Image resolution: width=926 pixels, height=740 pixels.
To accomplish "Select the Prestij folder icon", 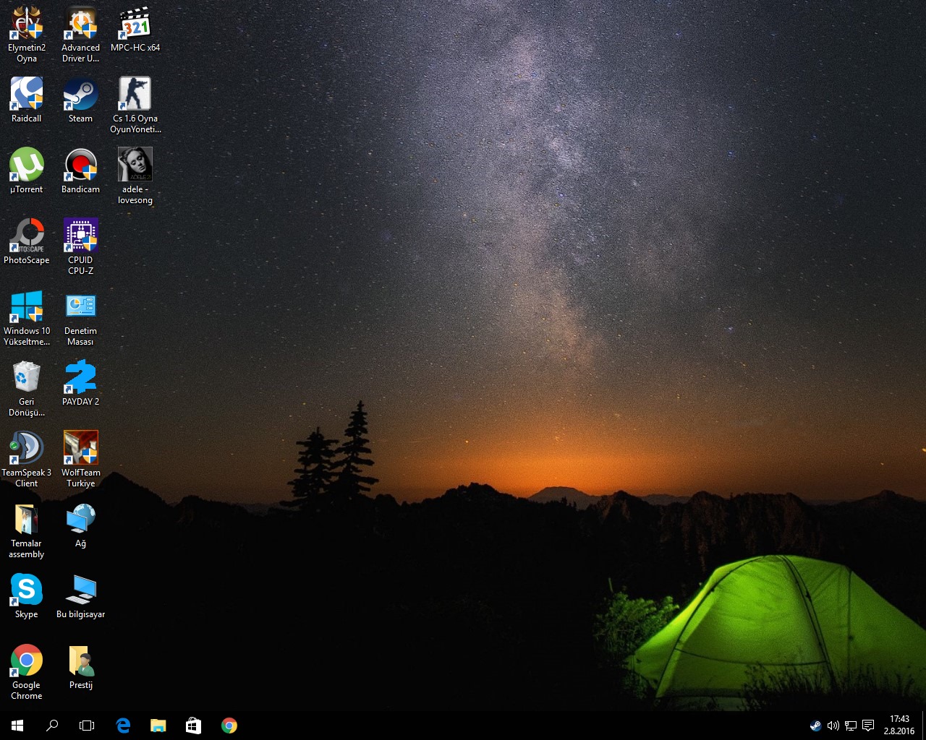I will coord(80,666).
